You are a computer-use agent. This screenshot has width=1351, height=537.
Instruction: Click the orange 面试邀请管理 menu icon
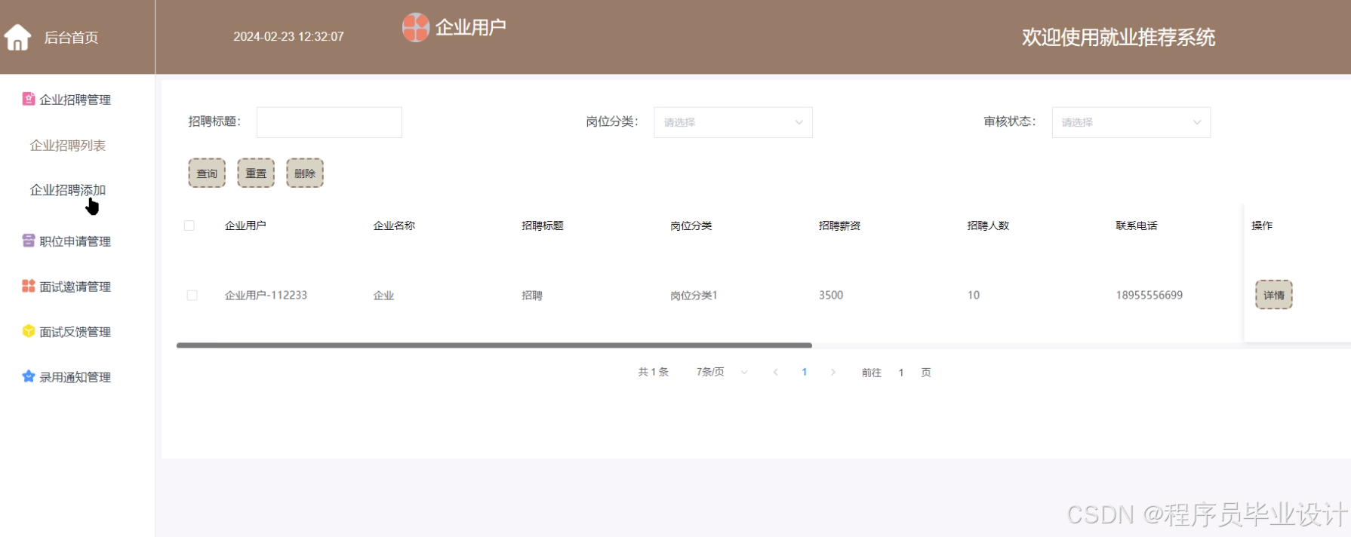coord(29,286)
